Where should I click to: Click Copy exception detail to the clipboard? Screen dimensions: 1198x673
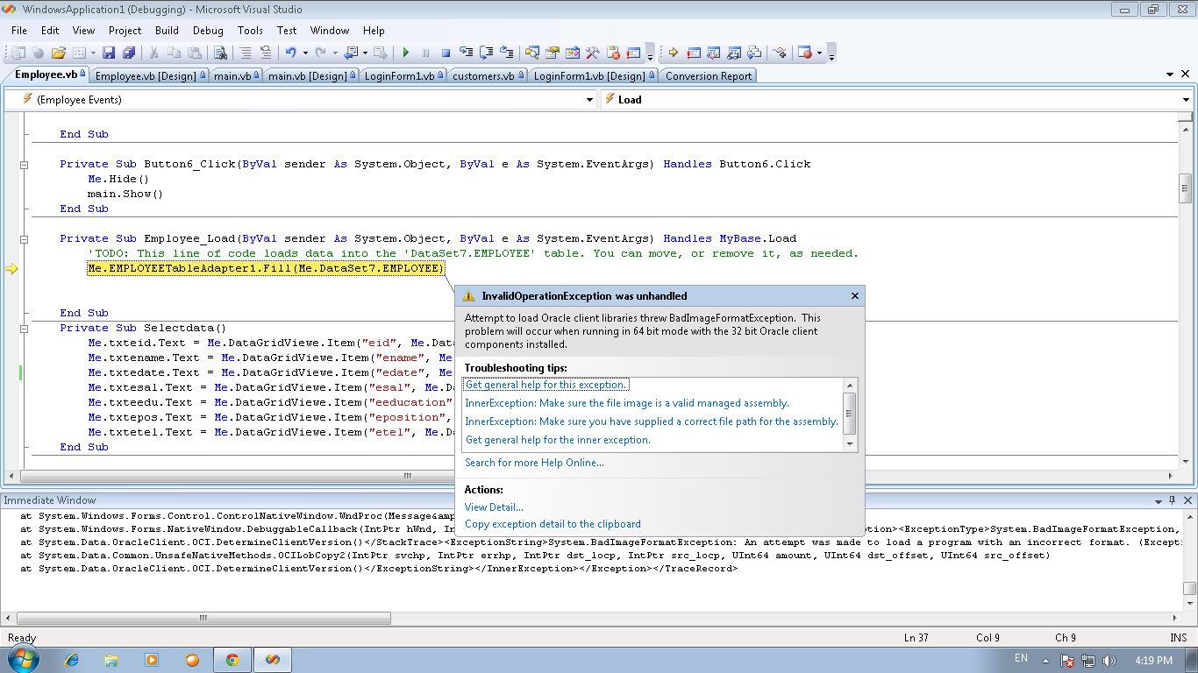(x=553, y=524)
